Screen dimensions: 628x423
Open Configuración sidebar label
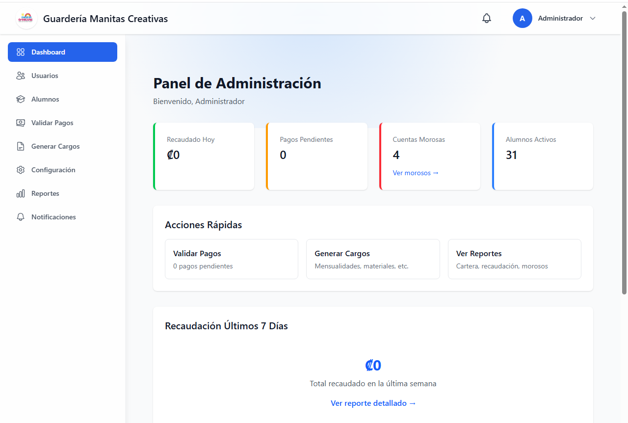click(x=53, y=170)
